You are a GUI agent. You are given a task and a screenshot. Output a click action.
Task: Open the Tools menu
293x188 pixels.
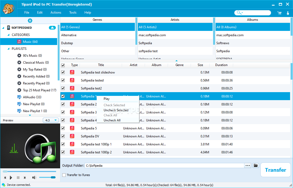coord(73,13)
